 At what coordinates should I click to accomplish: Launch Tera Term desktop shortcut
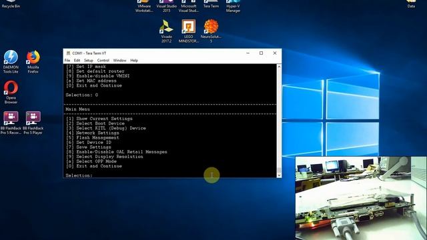point(211,4)
